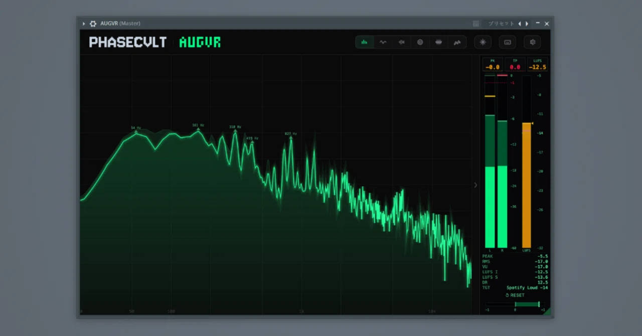
Task: Click the TP true peak readout box
Action: (515, 64)
